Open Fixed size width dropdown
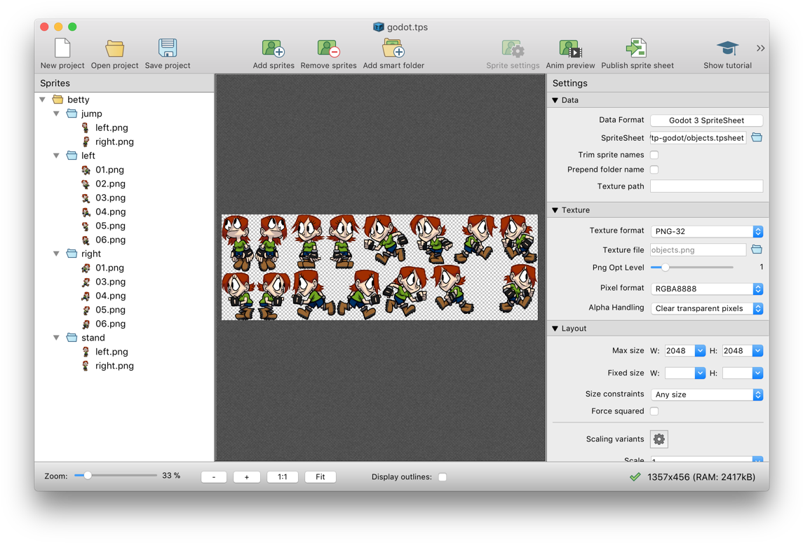 700,373
